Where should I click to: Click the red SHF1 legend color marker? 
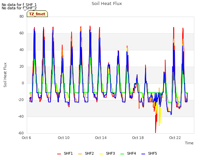(59, 154)
